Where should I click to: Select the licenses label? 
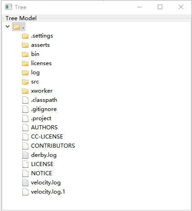41,63
